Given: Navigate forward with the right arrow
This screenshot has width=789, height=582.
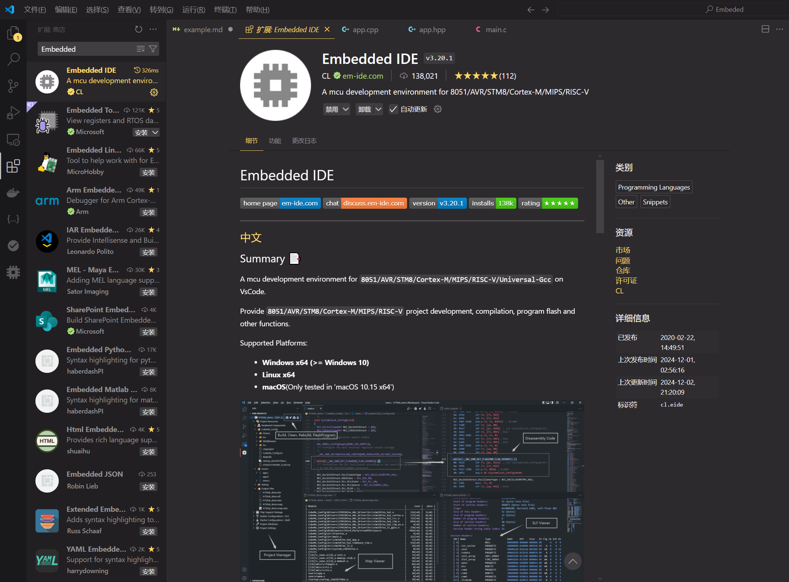Looking at the screenshot, I should pyautogui.click(x=545, y=10).
